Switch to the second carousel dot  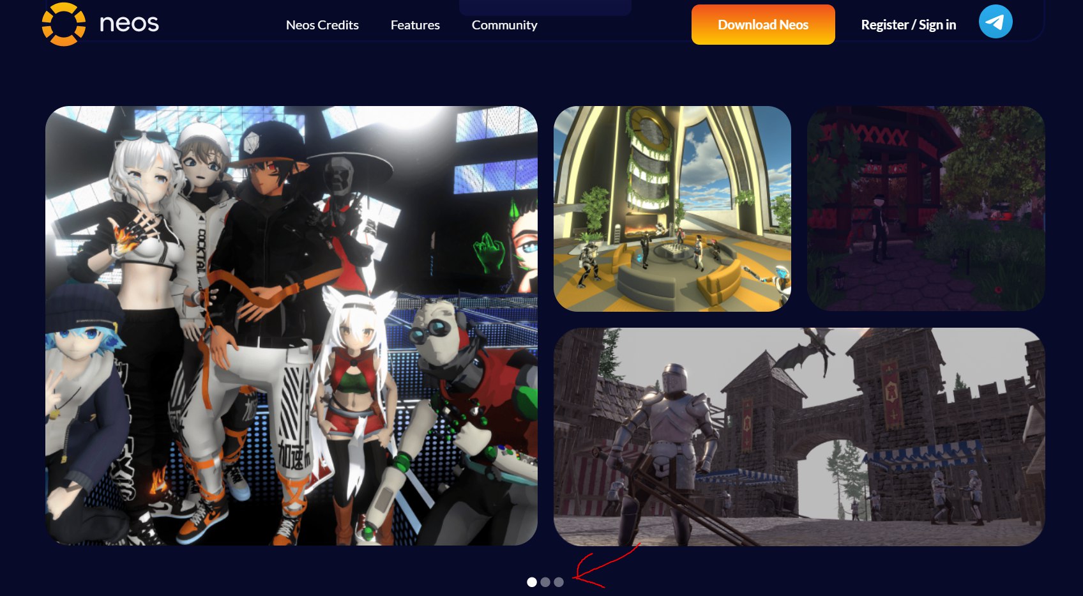click(545, 582)
